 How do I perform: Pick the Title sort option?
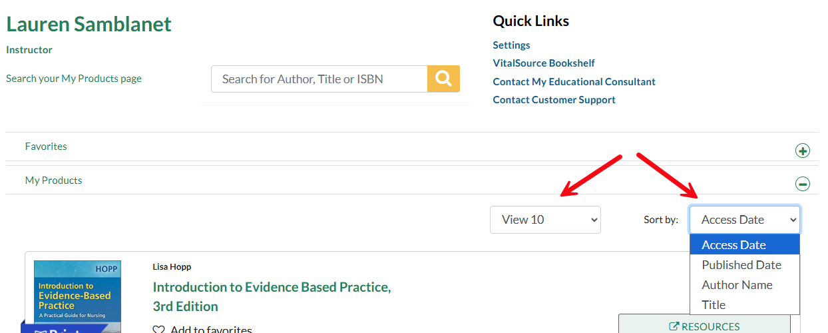click(x=714, y=305)
